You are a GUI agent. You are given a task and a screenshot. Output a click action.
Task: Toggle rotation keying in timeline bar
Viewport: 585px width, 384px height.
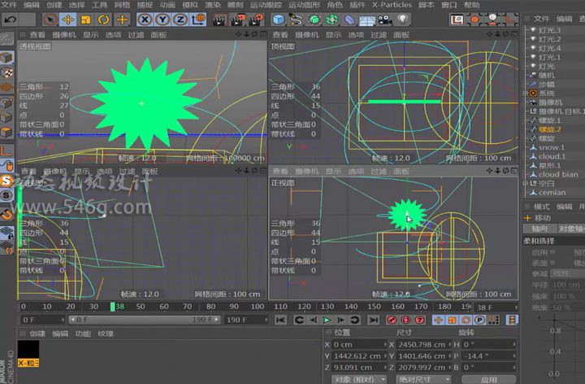pyautogui.click(x=466, y=320)
